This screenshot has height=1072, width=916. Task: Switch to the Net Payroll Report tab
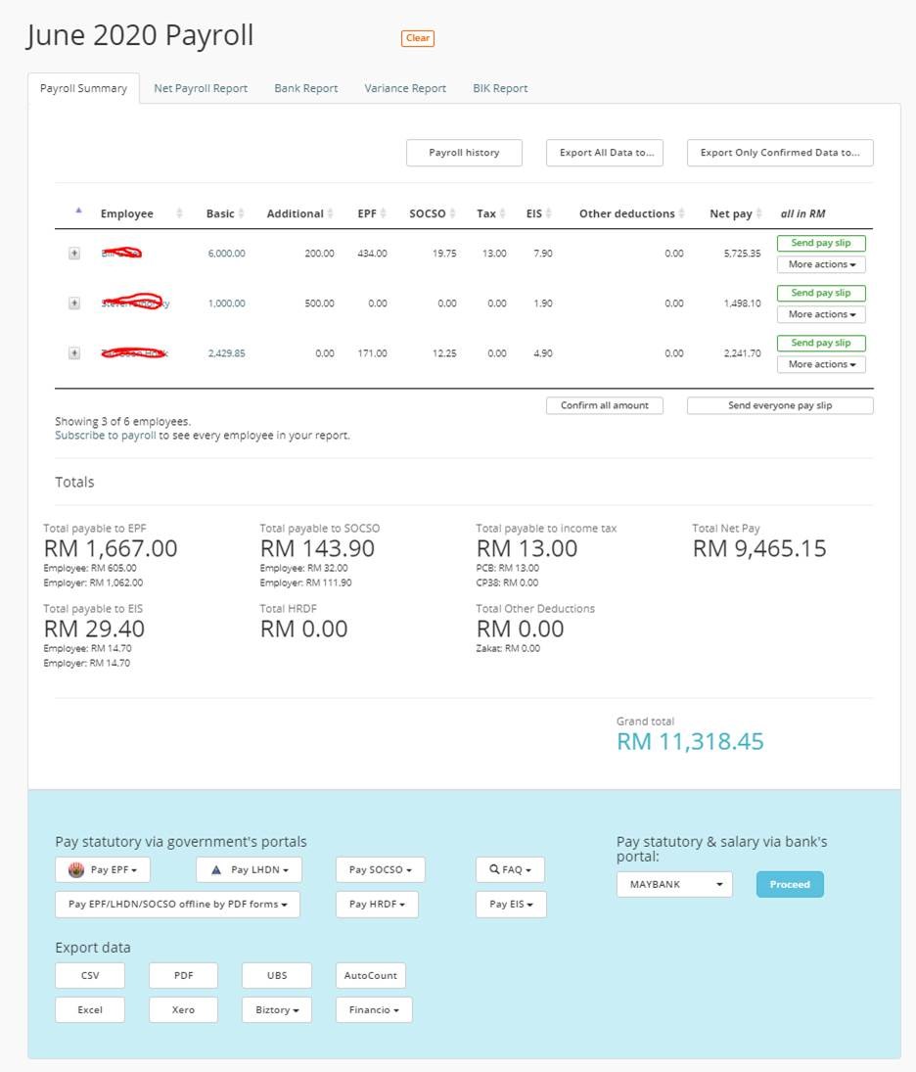click(201, 88)
